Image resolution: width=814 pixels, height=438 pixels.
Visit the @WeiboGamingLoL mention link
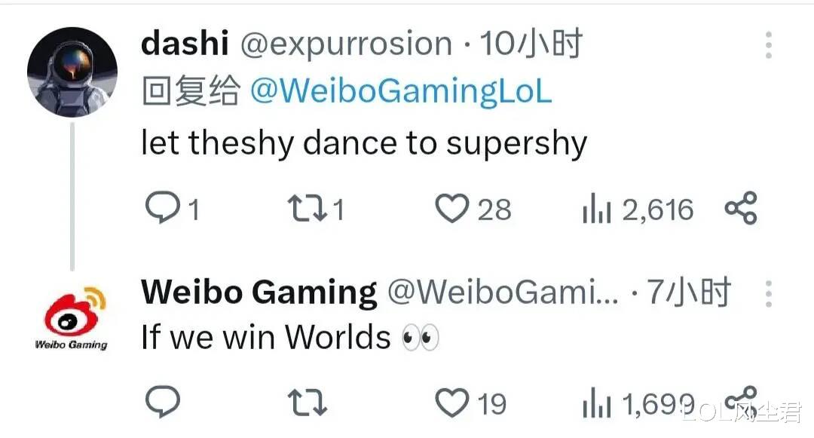pos(401,91)
